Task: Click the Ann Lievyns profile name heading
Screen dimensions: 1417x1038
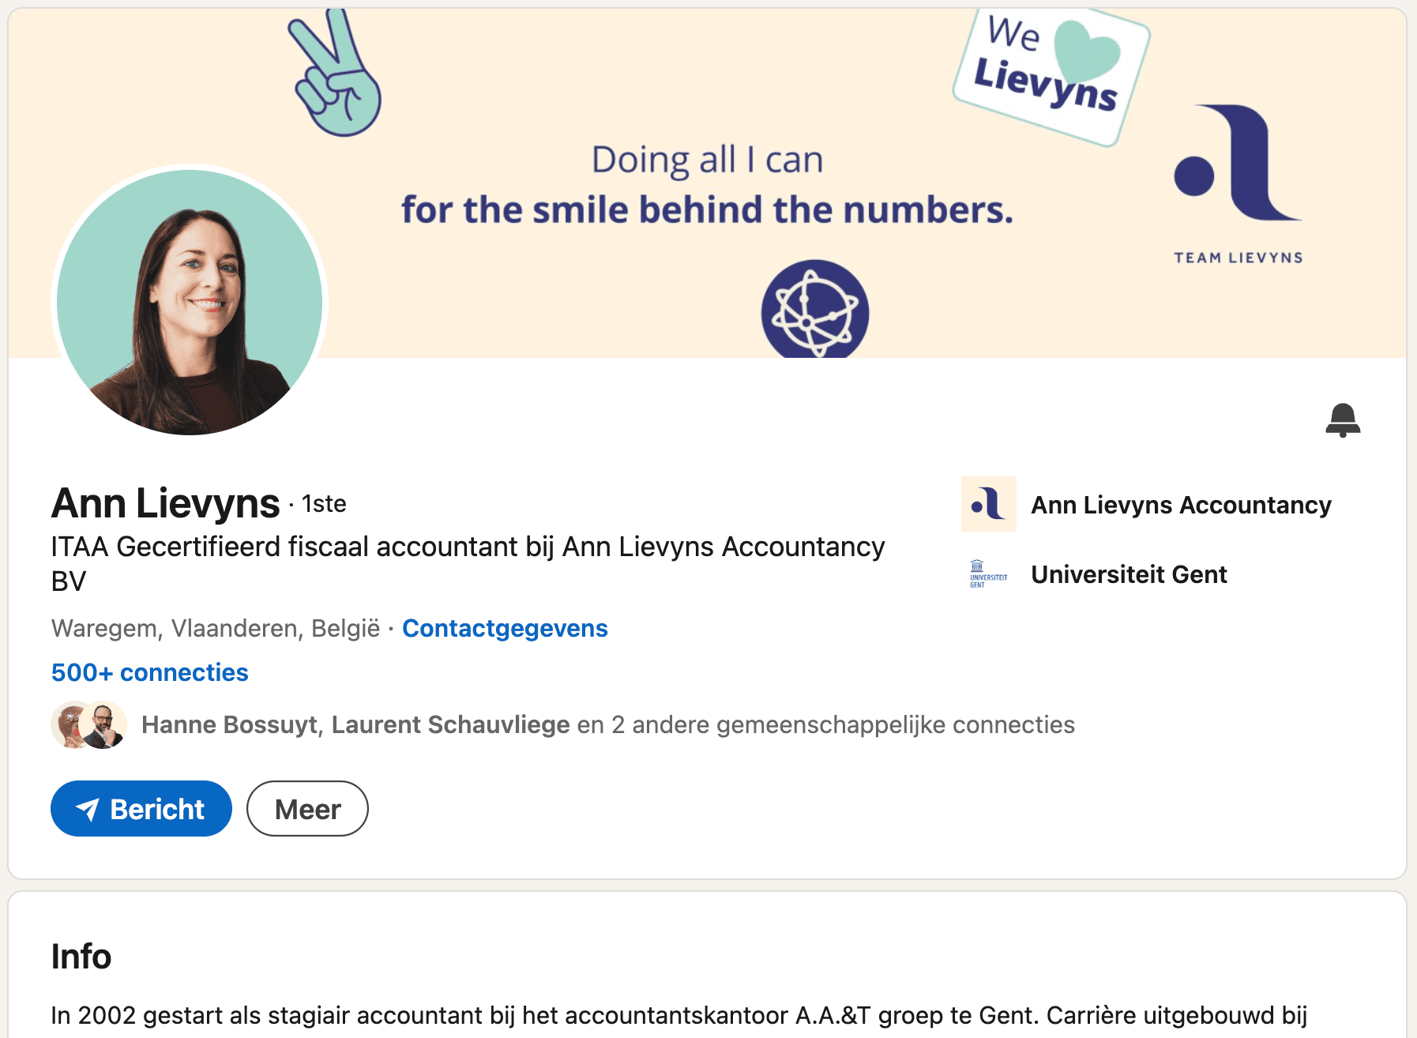Action: click(x=166, y=503)
